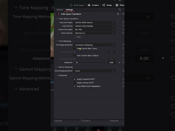Reset Use Custom Max. Output option

click(x=123, y=55)
